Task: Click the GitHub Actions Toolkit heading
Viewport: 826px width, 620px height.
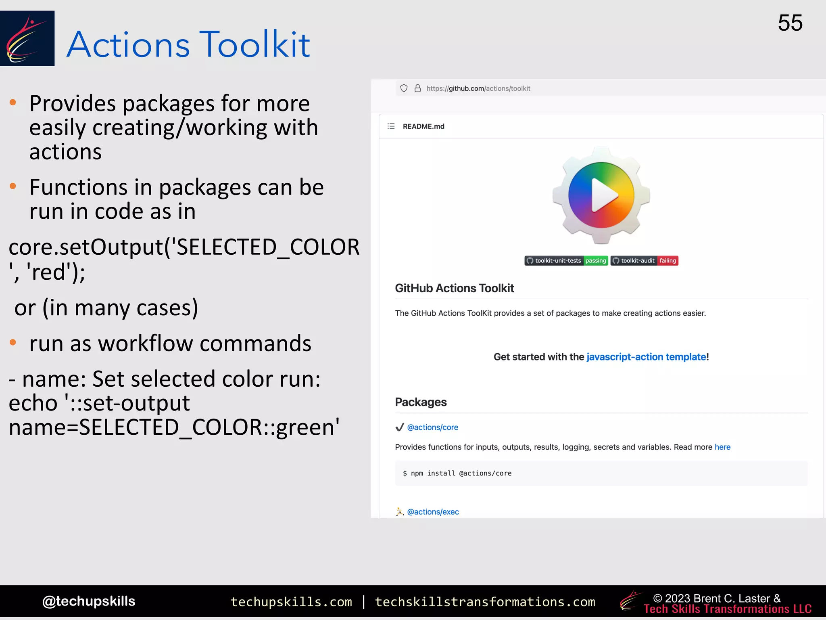Action: pos(454,288)
